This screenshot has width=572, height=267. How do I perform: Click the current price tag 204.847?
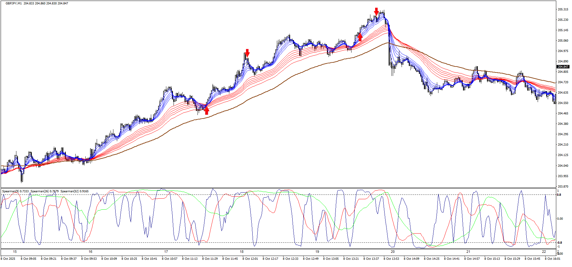(x=563, y=67)
